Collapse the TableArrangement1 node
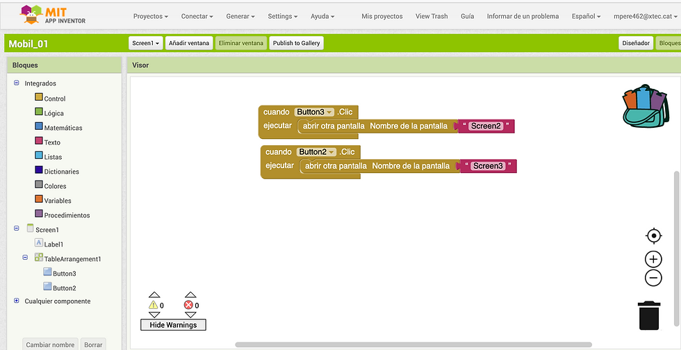Viewport: 681px width, 350px height. [25, 258]
